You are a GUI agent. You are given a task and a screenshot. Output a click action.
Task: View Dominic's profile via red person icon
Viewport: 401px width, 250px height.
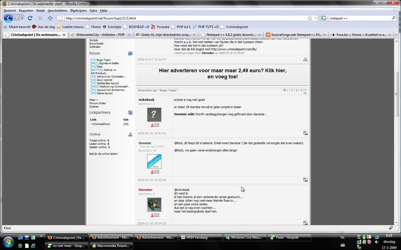152,172
